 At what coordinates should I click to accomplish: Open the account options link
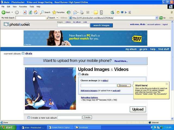(154, 24)
